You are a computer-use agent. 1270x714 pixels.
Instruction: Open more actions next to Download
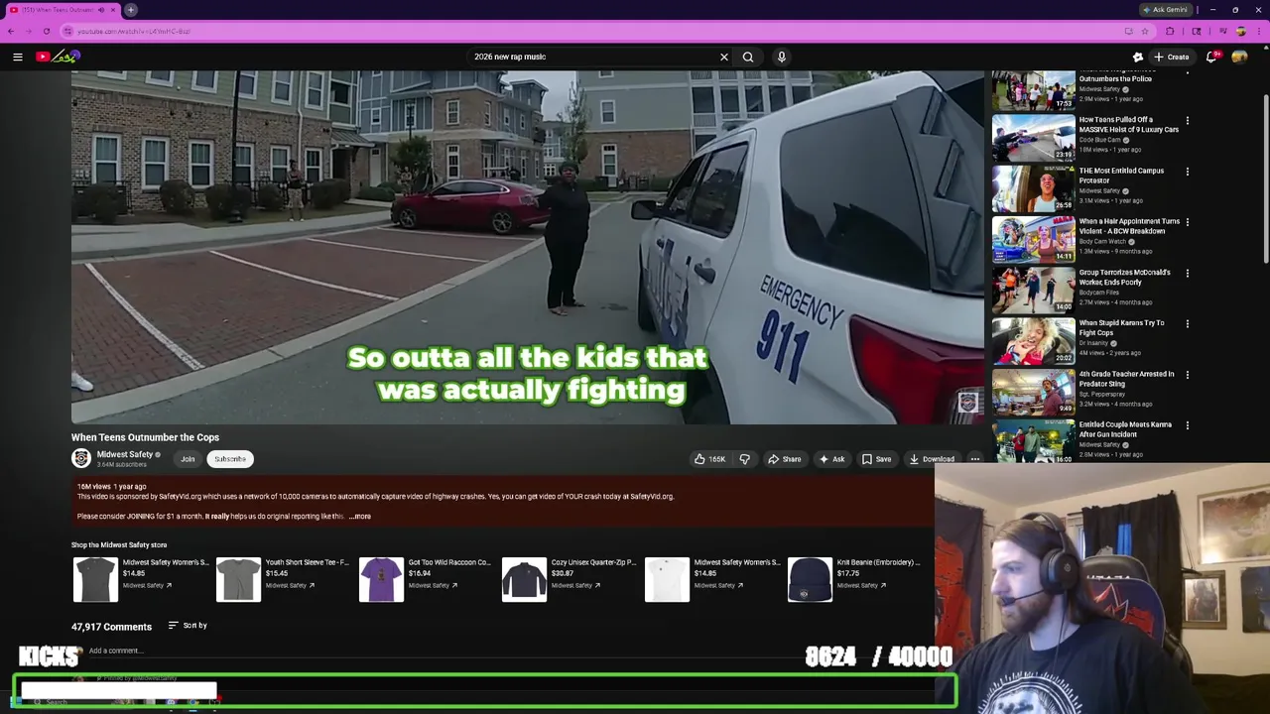tap(975, 459)
